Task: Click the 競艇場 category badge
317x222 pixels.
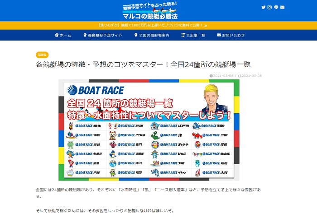Action: 42,55
